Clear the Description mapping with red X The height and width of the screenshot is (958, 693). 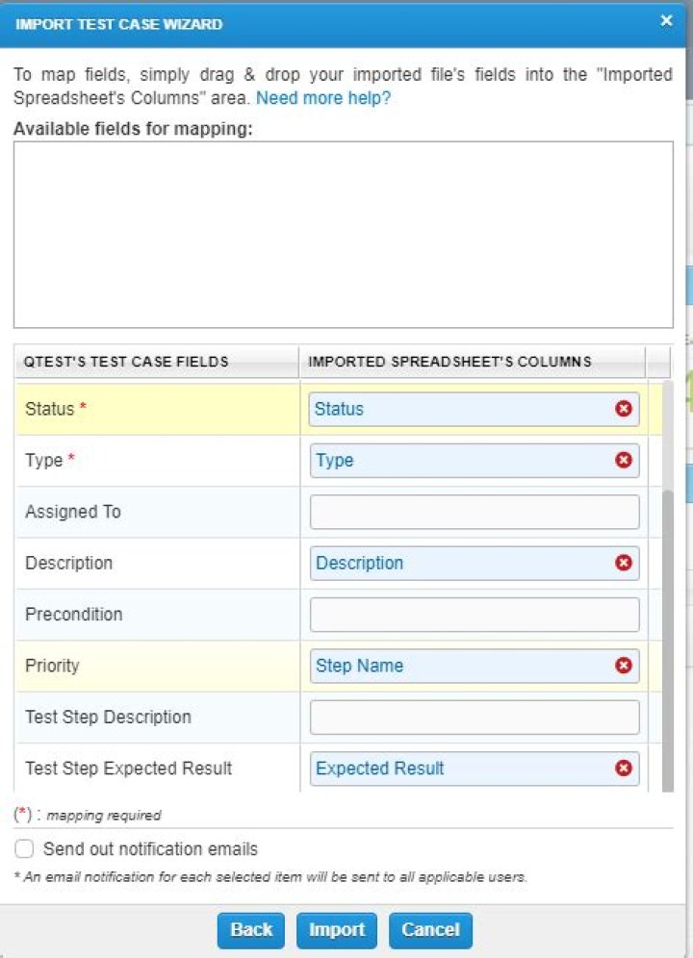point(624,563)
